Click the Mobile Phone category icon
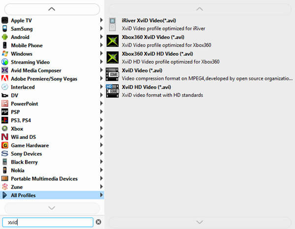 coord(5,45)
